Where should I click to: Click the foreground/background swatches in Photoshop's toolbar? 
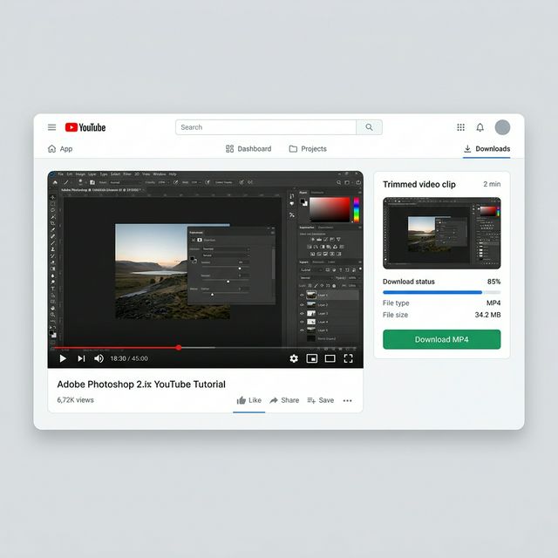click(x=52, y=334)
